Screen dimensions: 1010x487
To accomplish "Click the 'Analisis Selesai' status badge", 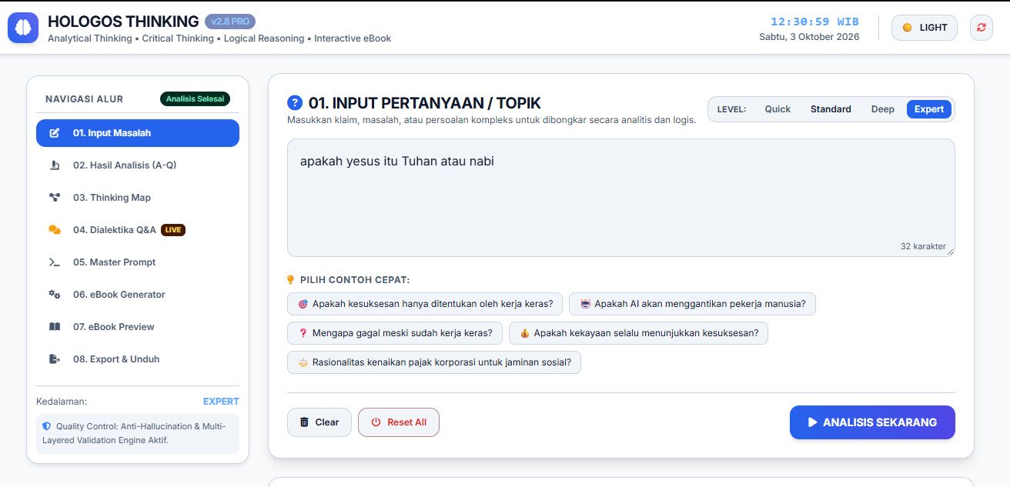I will tap(195, 99).
